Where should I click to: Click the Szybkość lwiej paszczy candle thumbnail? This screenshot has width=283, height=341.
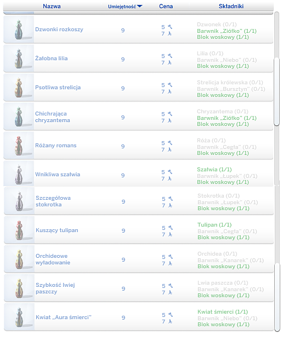(x=19, y=288)
